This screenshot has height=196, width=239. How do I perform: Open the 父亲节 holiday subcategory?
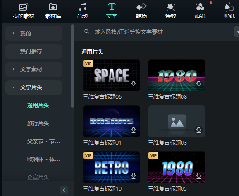tap(43, 141)
